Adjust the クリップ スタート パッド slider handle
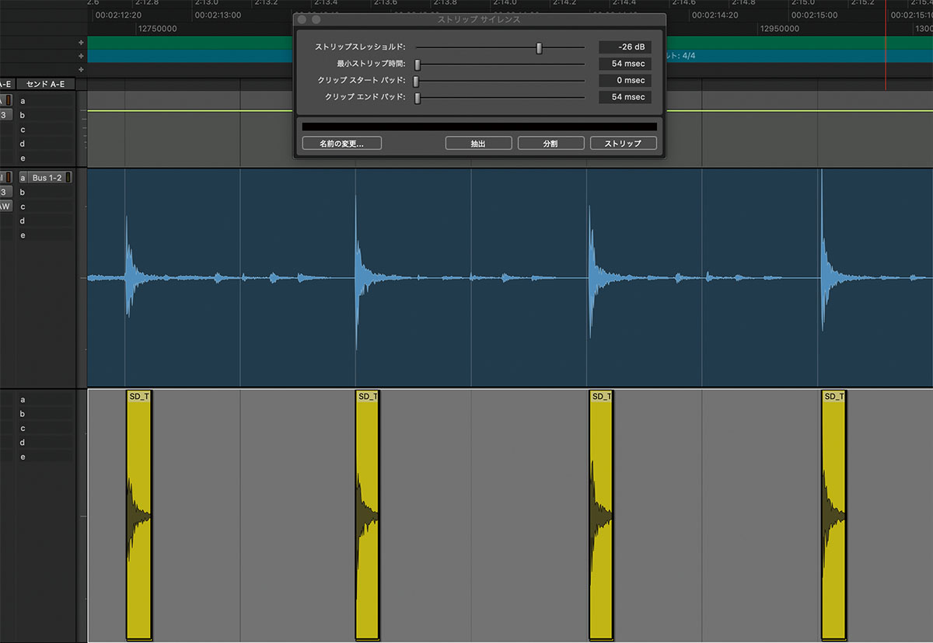This screenshot has height=643, width=933. (x=416, y=81)
